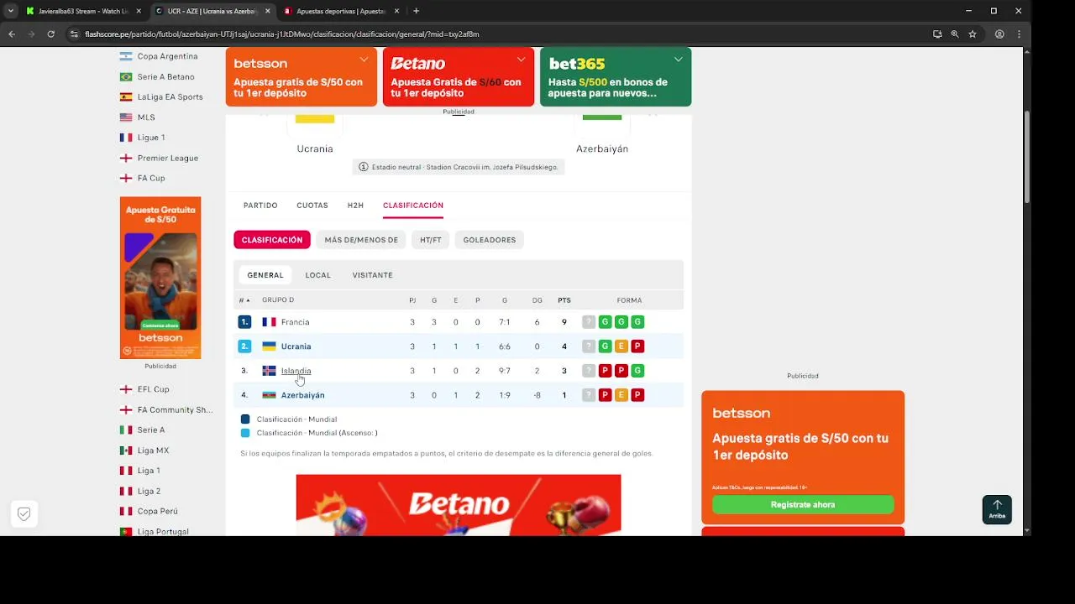Click the zoom magnifier icon in address bar

pyautogui.click(x=955, y=34)
